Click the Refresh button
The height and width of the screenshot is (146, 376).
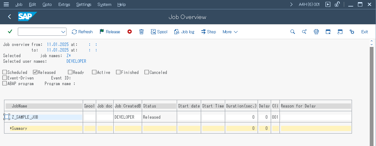(82, 32)
